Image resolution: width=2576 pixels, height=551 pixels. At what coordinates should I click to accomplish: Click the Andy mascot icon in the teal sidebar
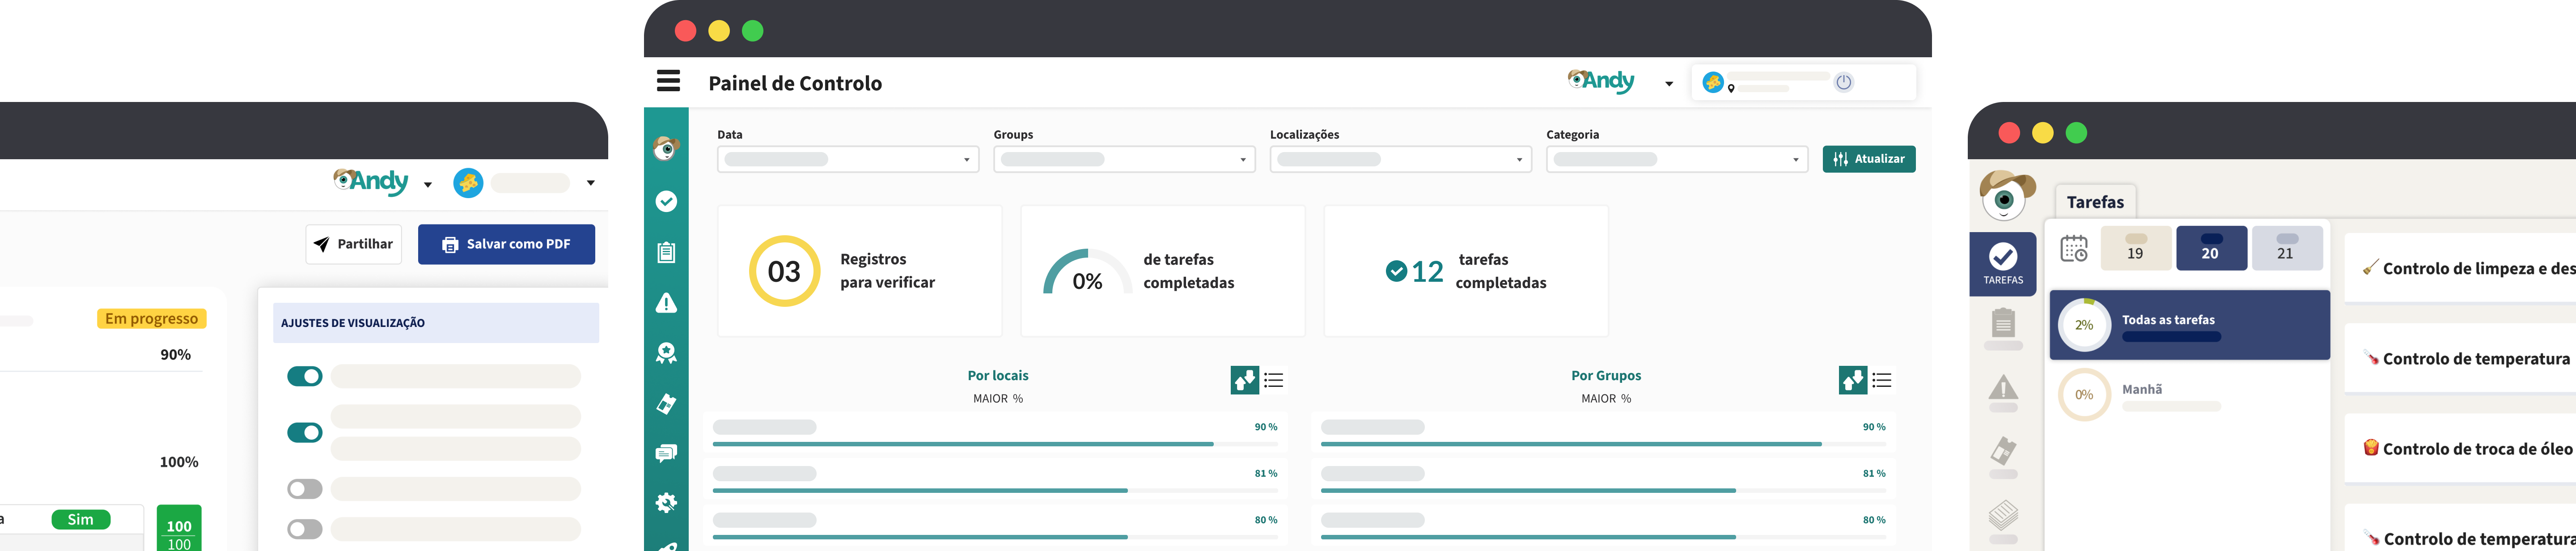(x=666, y=149)
